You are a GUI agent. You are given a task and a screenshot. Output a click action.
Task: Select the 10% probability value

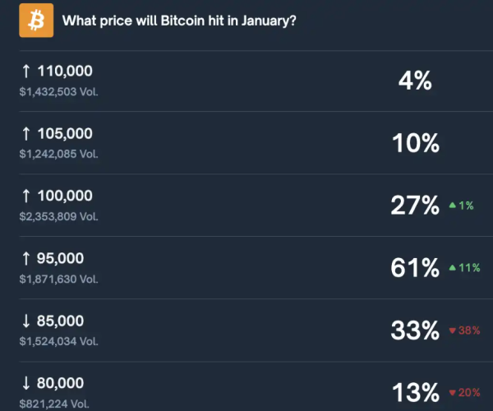pos(415,143)
